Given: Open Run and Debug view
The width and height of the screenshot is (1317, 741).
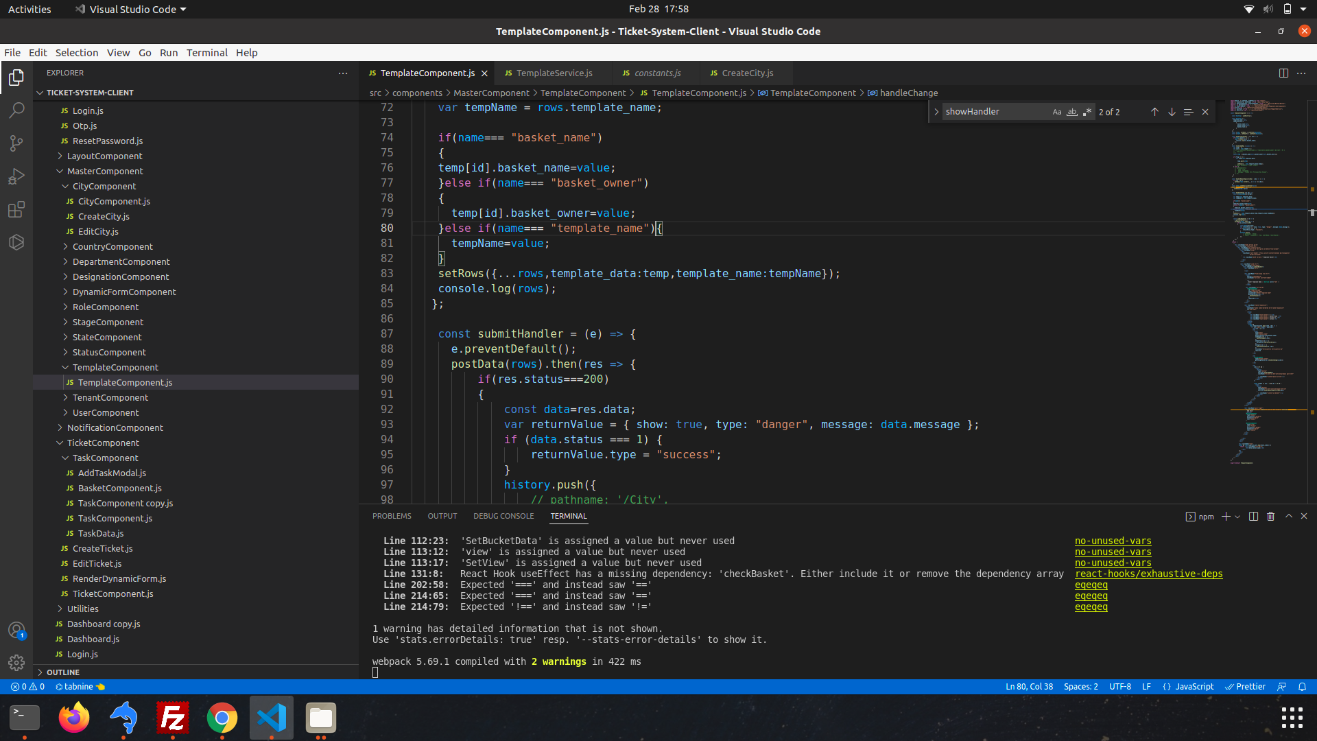Looking at the screenshot, I should tap(16, 176).
